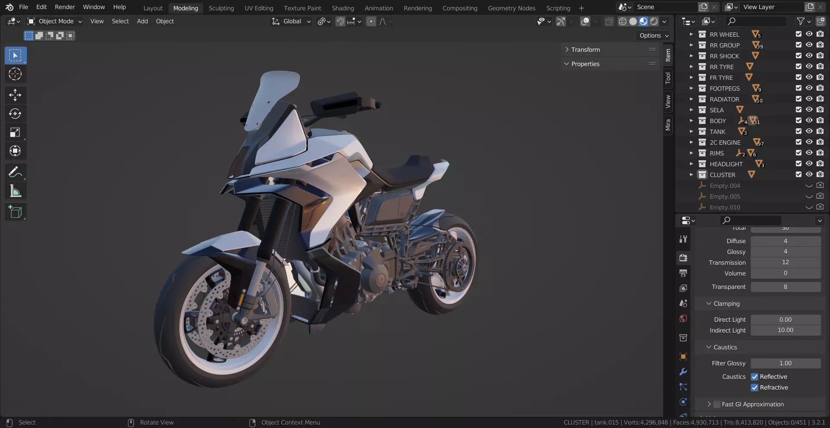
Task: Uncheck the SELA collection exclude checkbox
Action: coord(798,110)
